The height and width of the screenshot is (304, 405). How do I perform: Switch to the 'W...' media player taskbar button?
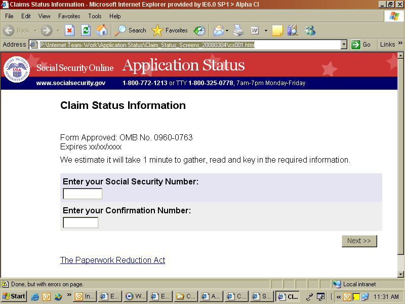pos(135,296)
